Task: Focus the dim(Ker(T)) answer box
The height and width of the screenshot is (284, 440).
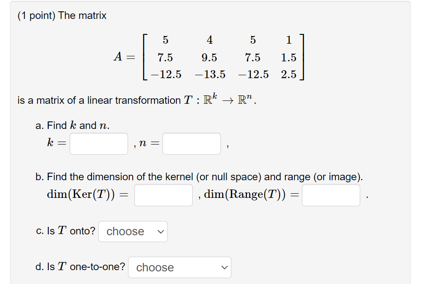Action: click(163, 195)
